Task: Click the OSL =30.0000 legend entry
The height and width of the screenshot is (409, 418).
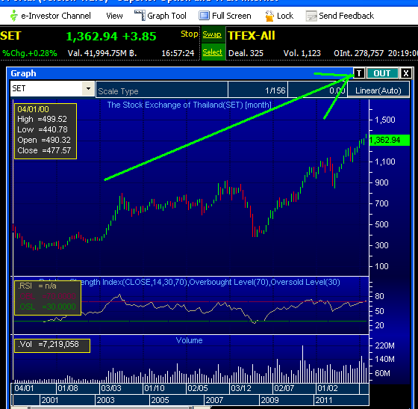Action: 48,307
